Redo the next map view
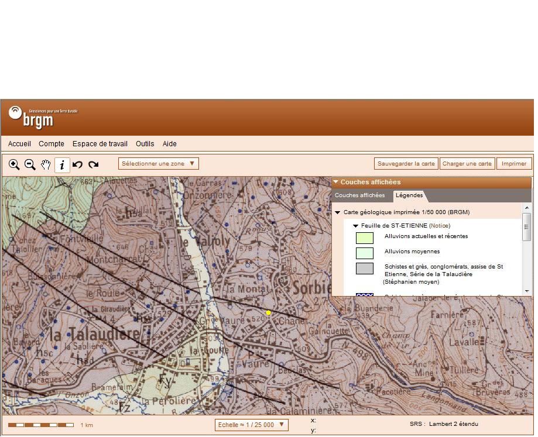 coord(93,165)
